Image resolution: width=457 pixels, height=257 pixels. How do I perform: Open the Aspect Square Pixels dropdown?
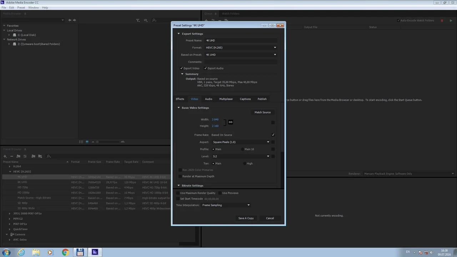click(x=241, y=142)
